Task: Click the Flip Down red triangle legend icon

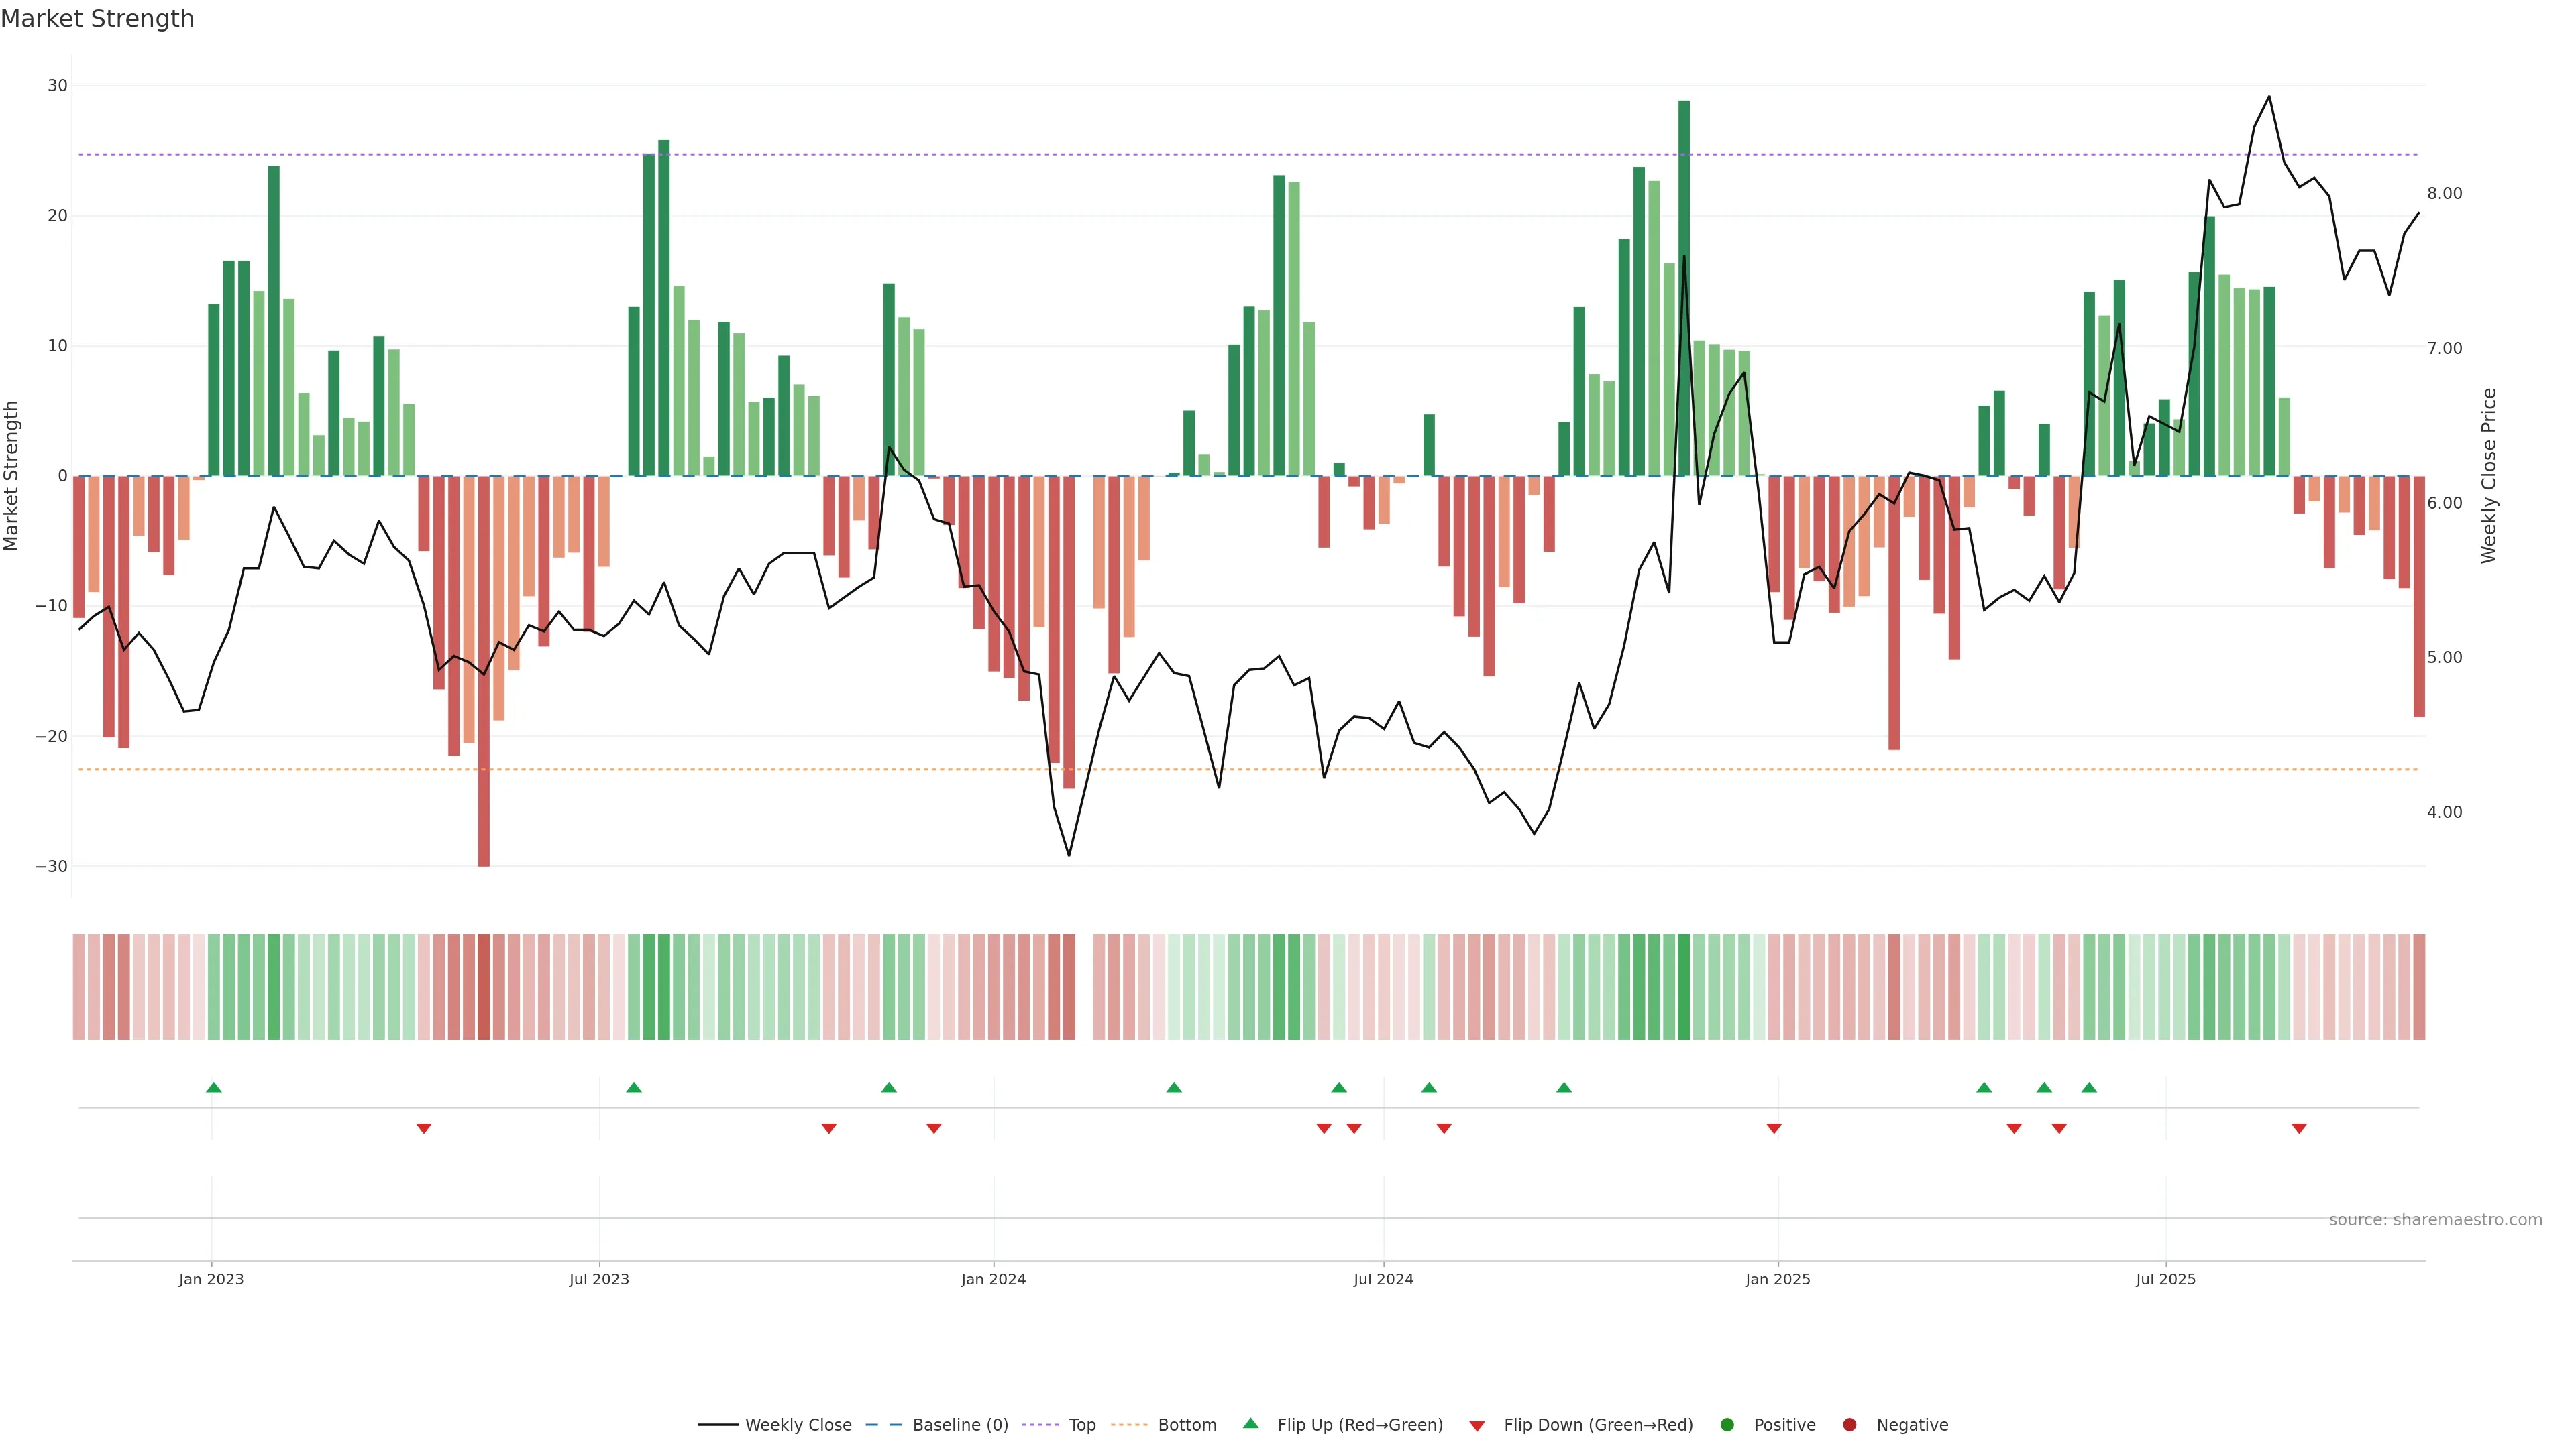Action: coord(1477,1426)
